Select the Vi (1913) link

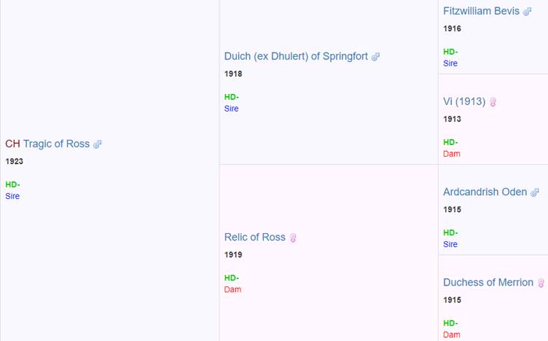click(464, 101)
